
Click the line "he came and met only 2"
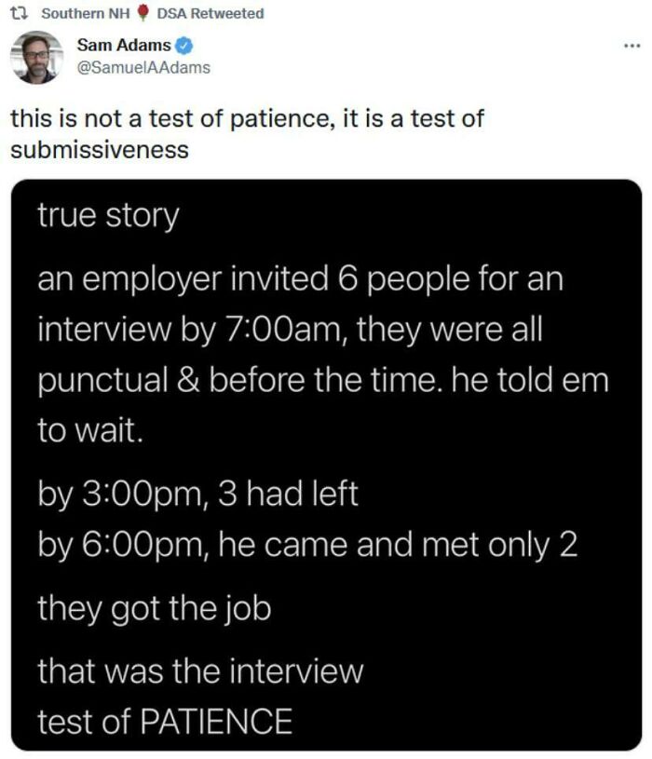[x=399, y=544]
